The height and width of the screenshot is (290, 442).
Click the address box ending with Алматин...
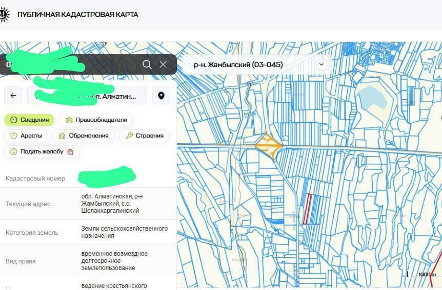(x=87, y=95)
